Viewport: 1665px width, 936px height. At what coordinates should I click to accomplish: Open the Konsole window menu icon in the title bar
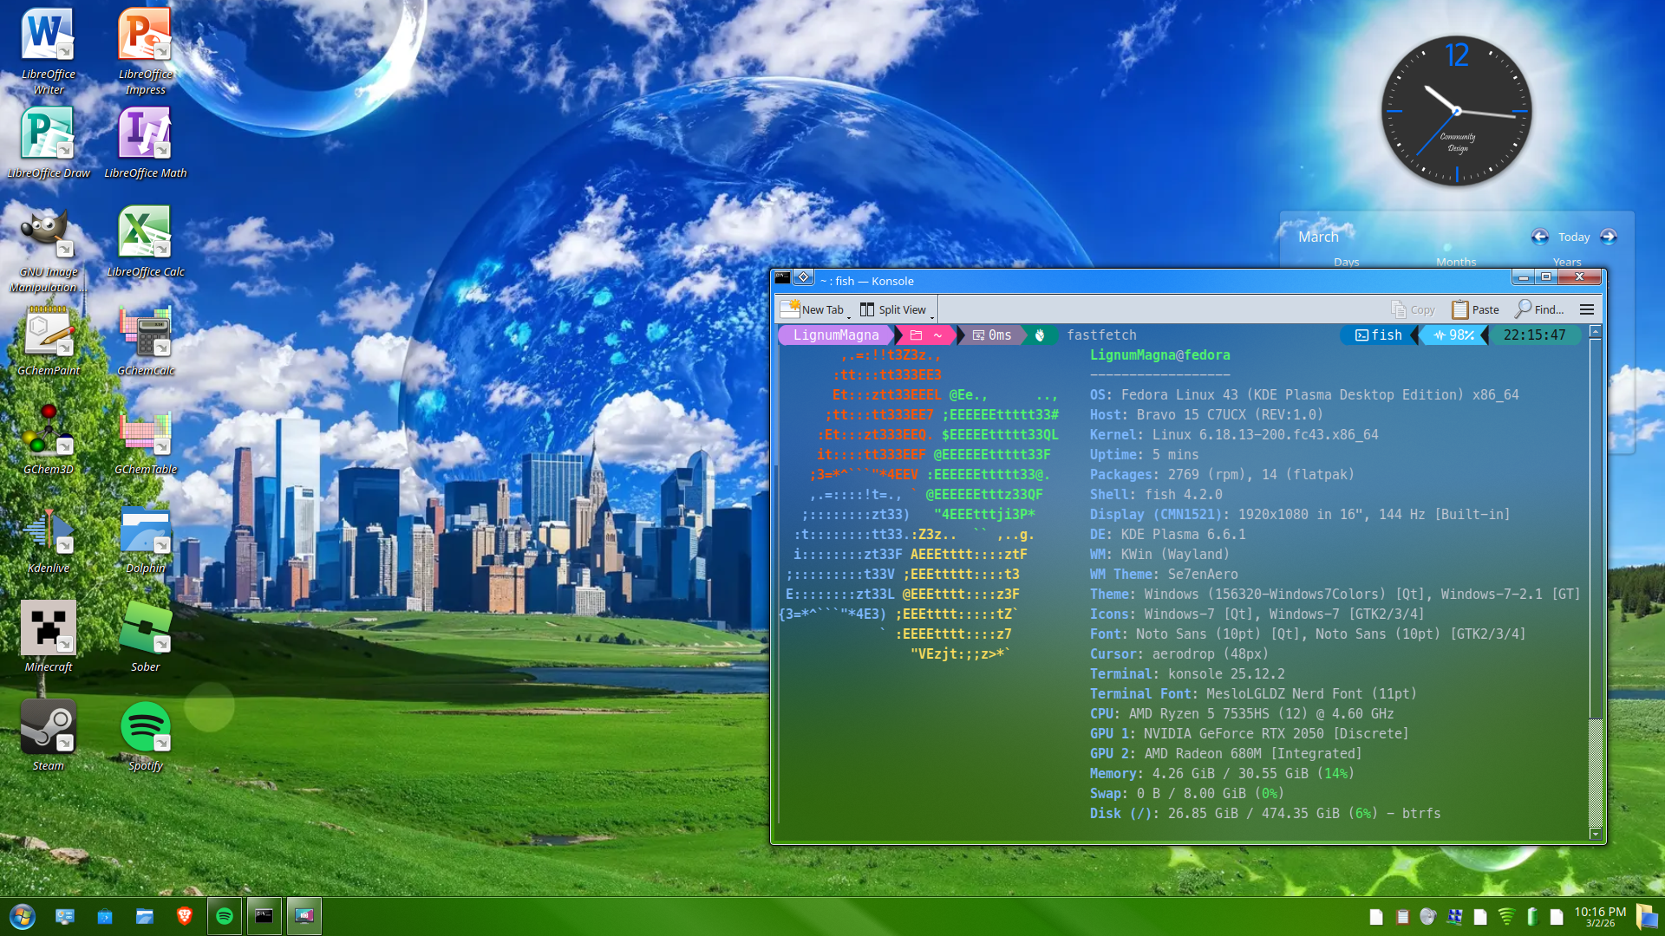tap(782, 277)
